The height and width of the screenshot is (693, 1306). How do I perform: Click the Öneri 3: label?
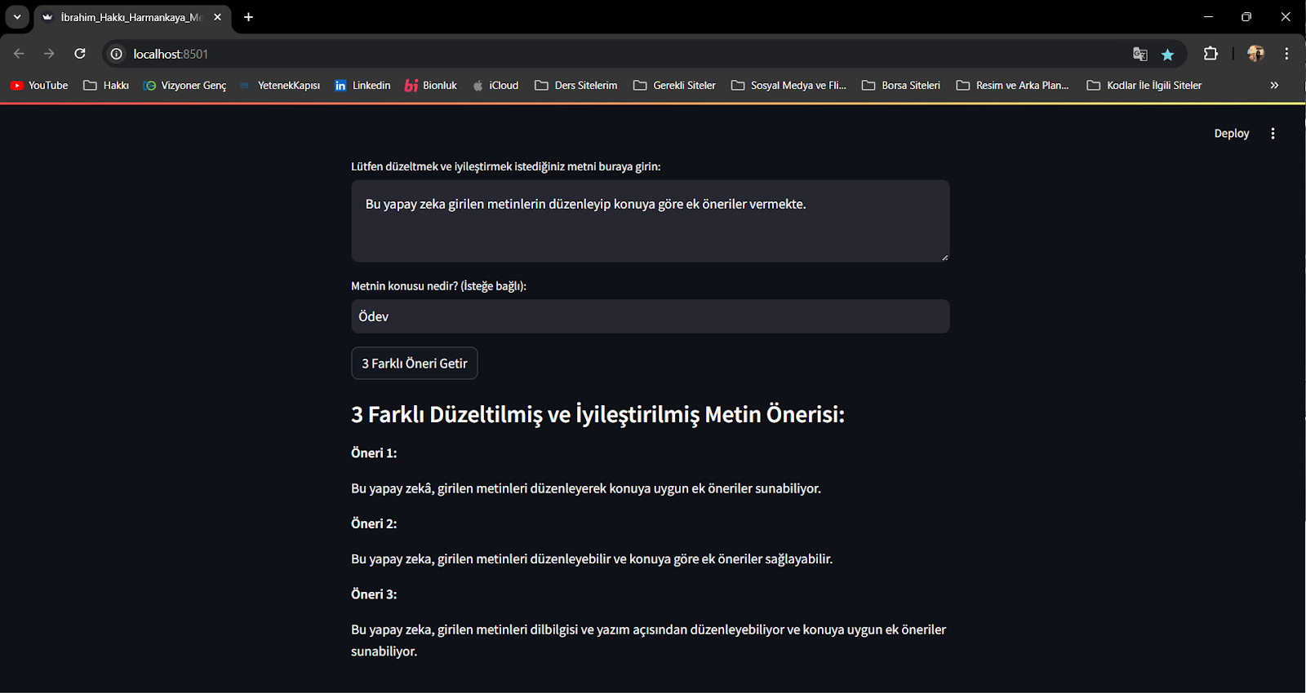(374, 594)
